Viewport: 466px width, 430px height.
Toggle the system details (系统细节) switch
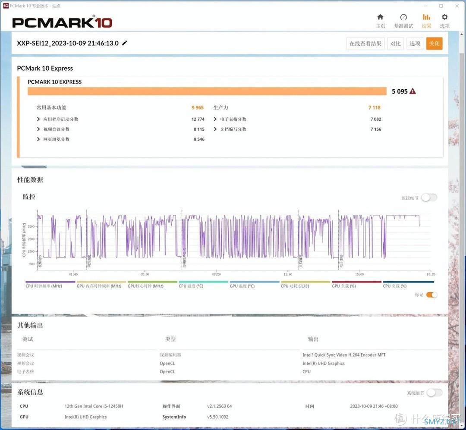coord(435,393)
